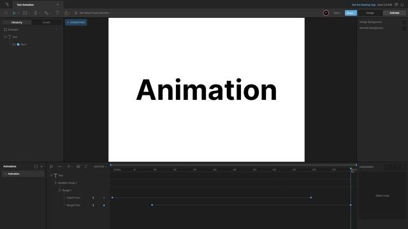Viewport: 408px width, 229px height.
Task: Open the loop mode dropdown in timeline
Action: pos(60,167)
